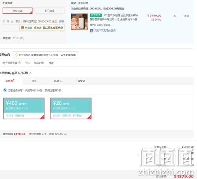Open the 礼品卡 tab
Screen dimensions: 197x179
tap(58, 81)
